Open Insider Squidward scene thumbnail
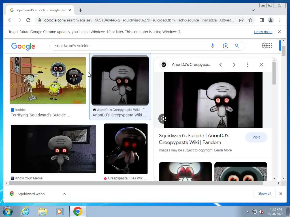The height and width of the screenshot is (217, 290). pos(48,81)
